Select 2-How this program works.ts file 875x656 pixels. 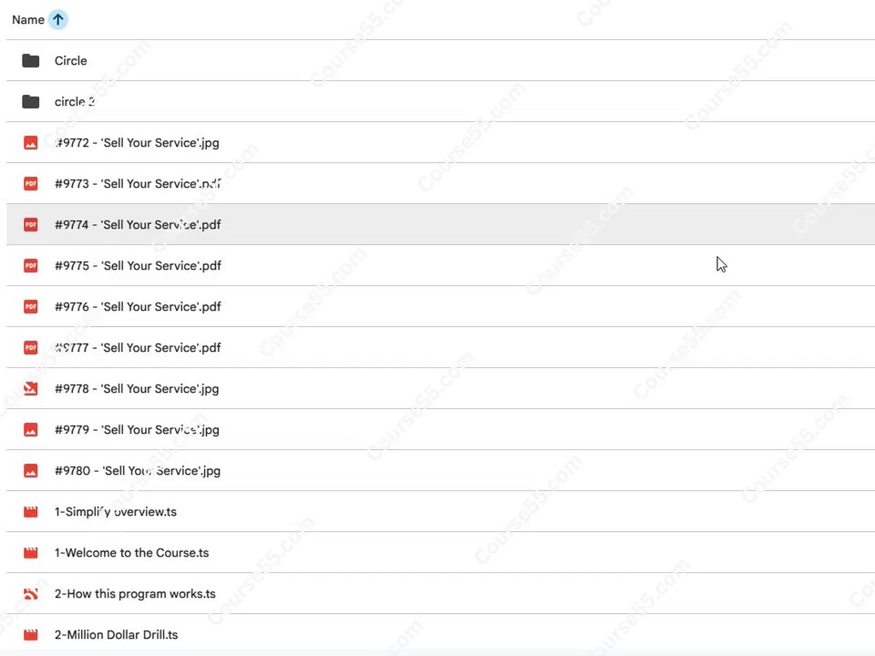click(x=135, y=593)
